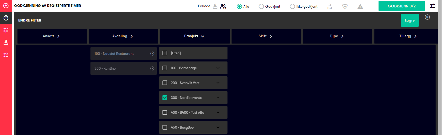Expand the 200 - Svanvik Vest project
This screenshot has height=135, width=442.
pyautogui.click(x=218, y=83)
